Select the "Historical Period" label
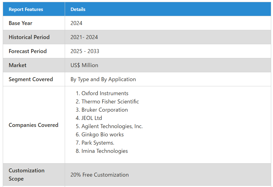The image size is (273, 187). tap(29, 37)
